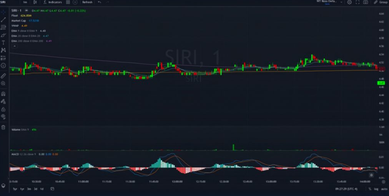Toggle magnet mode for drawings

coord(3,94)
